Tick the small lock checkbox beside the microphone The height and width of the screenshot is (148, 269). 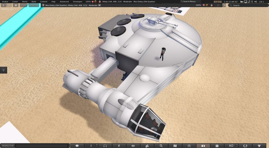click(97, 145)
